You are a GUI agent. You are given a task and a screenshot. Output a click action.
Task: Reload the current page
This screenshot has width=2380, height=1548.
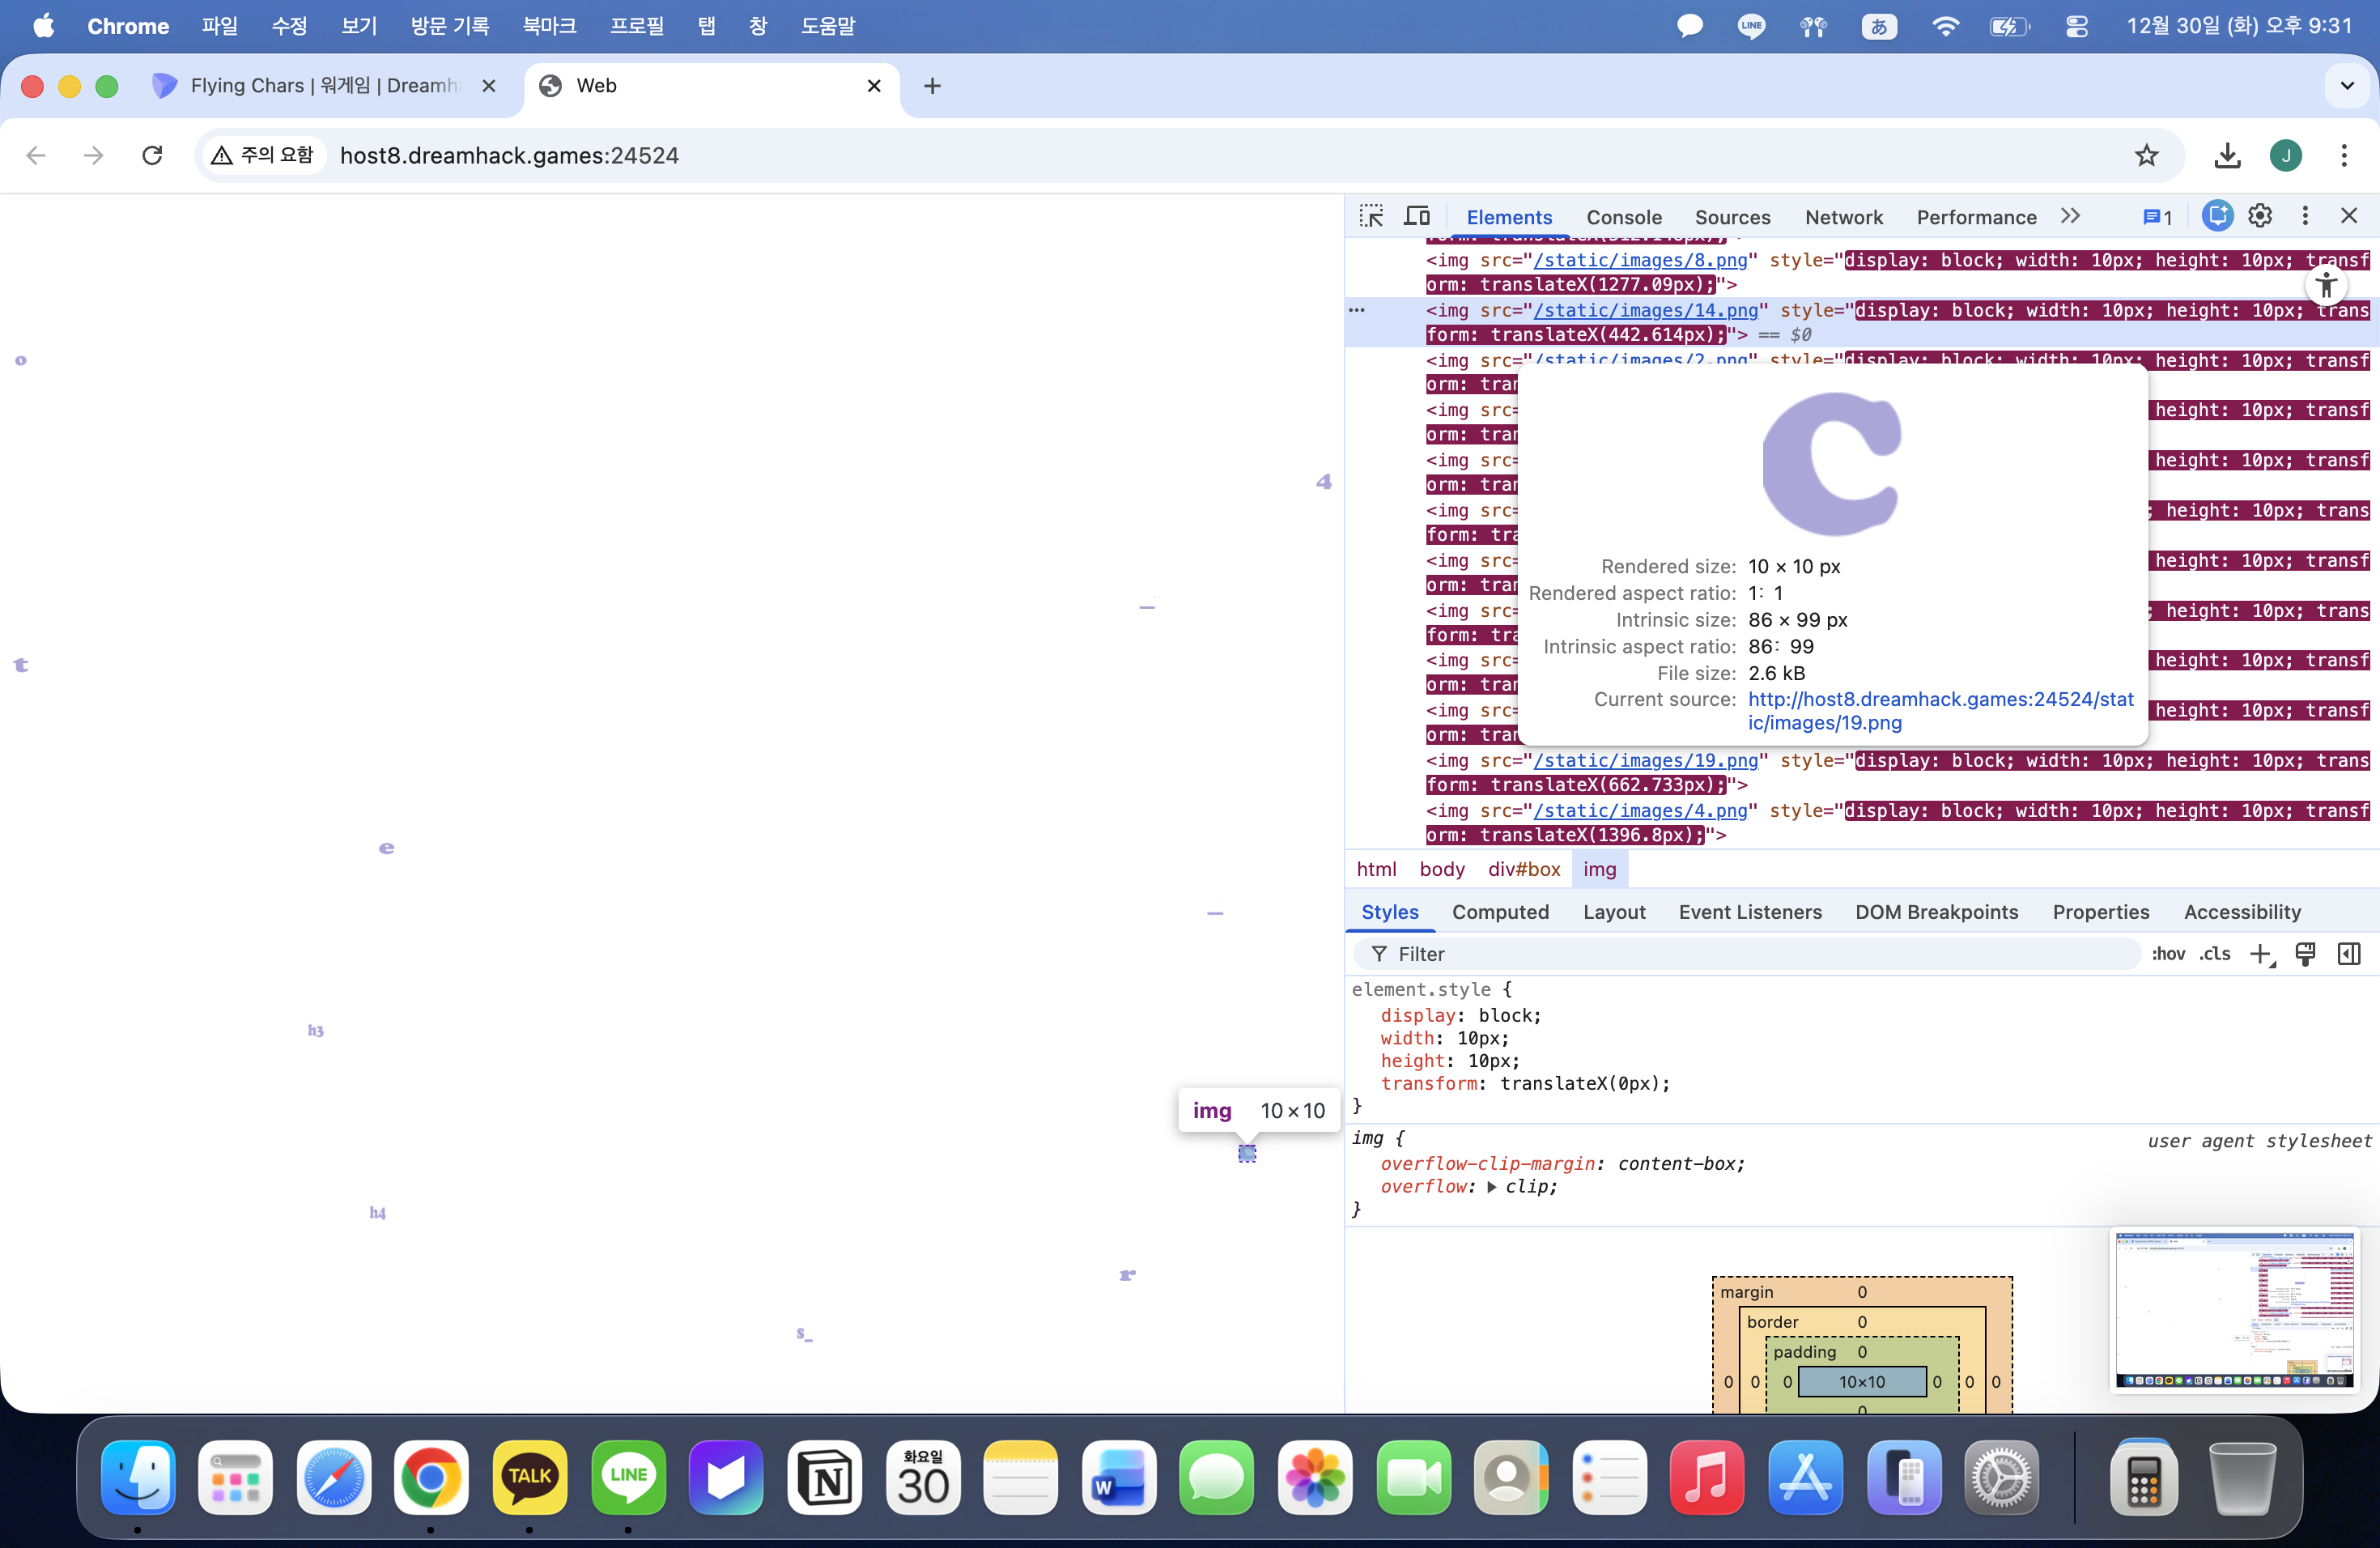click(x=152, y=155)
